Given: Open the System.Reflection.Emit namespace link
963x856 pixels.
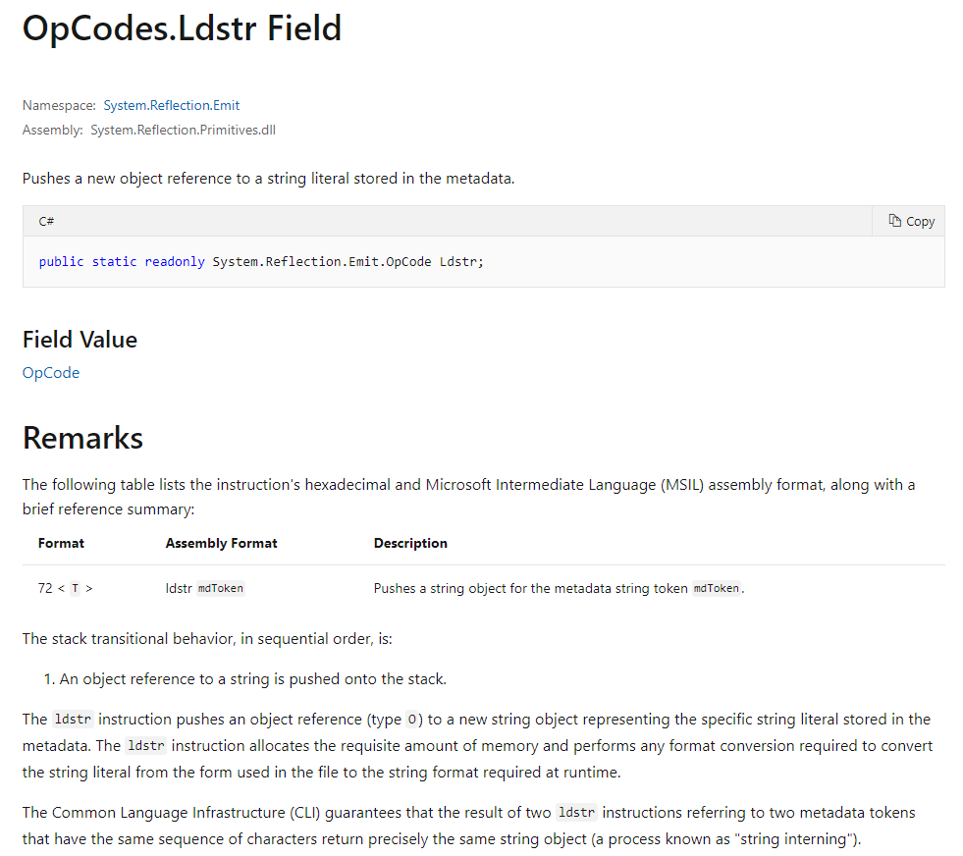Looking at the screenshot, I should pyautogui.click(x=172, y=105).
